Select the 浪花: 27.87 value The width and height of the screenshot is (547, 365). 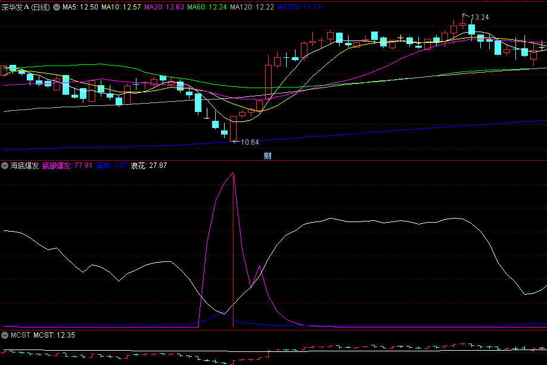tap(149, 166)
